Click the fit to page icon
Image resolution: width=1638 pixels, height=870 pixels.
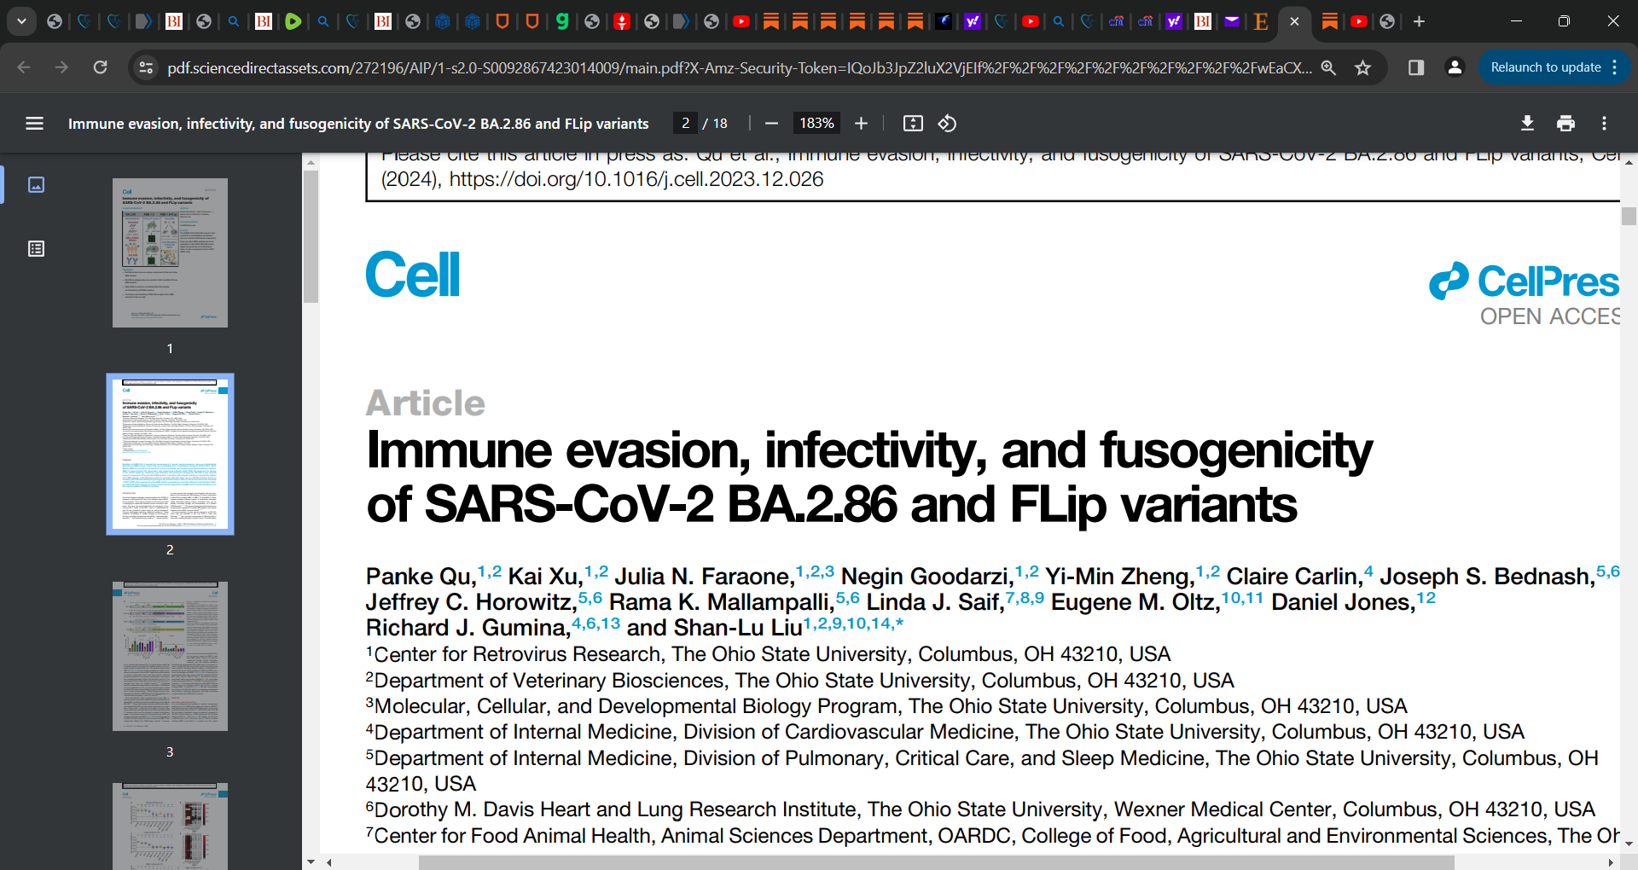click(913, 124)
